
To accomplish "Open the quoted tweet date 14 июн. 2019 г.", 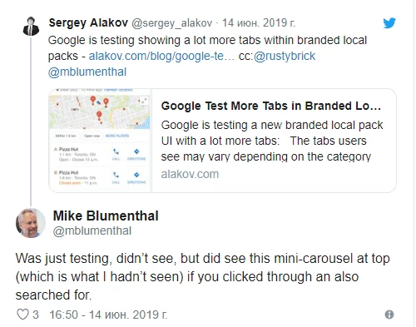I will pos(259,22).
